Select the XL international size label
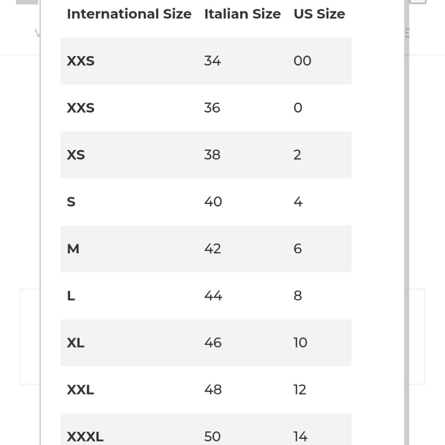 pyautogui.click(x=76, y=343)
